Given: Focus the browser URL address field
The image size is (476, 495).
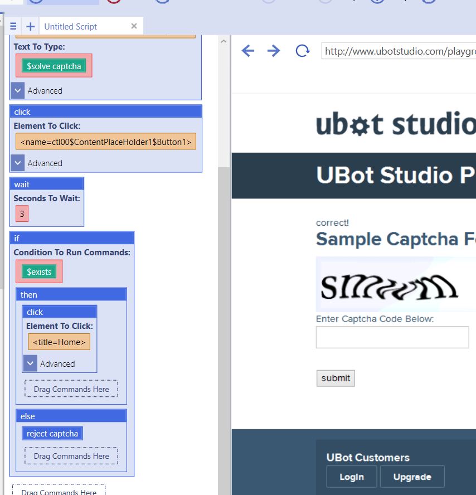Looking at the screenshot, I should [399, 51].
